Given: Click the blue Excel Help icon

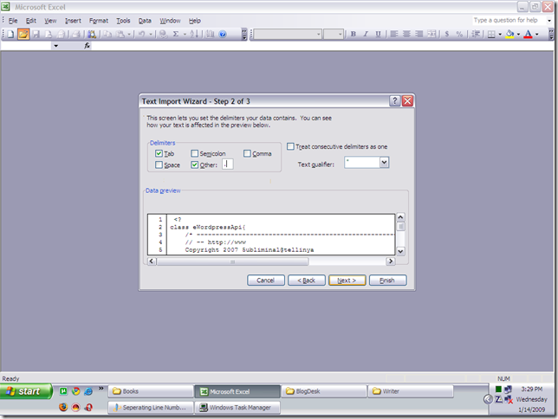Looking at the screenshot, I should [223, 34].
